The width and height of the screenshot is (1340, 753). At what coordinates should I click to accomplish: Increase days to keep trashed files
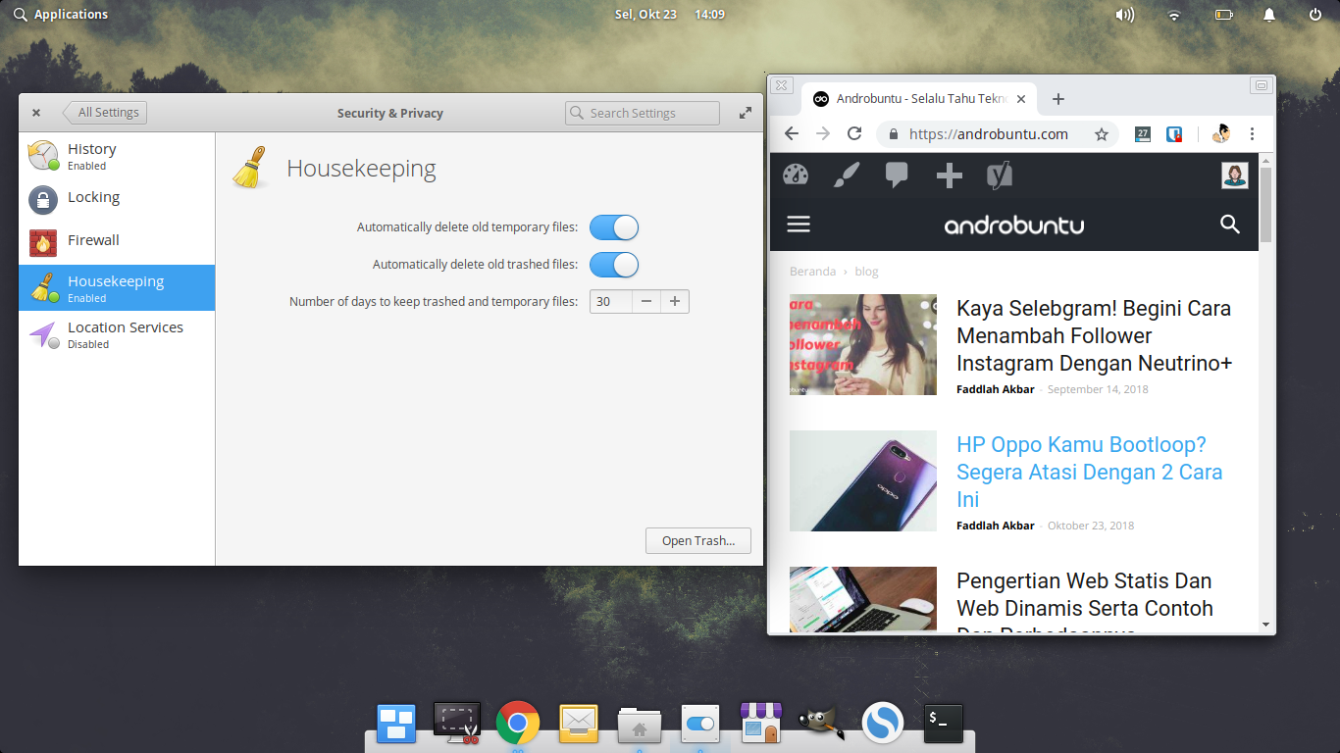pyautogui.click(x=675, y=301)
